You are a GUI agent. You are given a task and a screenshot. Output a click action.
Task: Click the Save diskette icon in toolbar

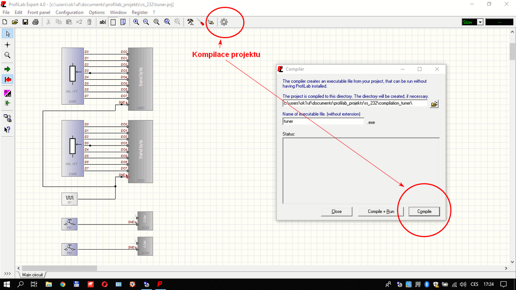[x=25, y=22]
